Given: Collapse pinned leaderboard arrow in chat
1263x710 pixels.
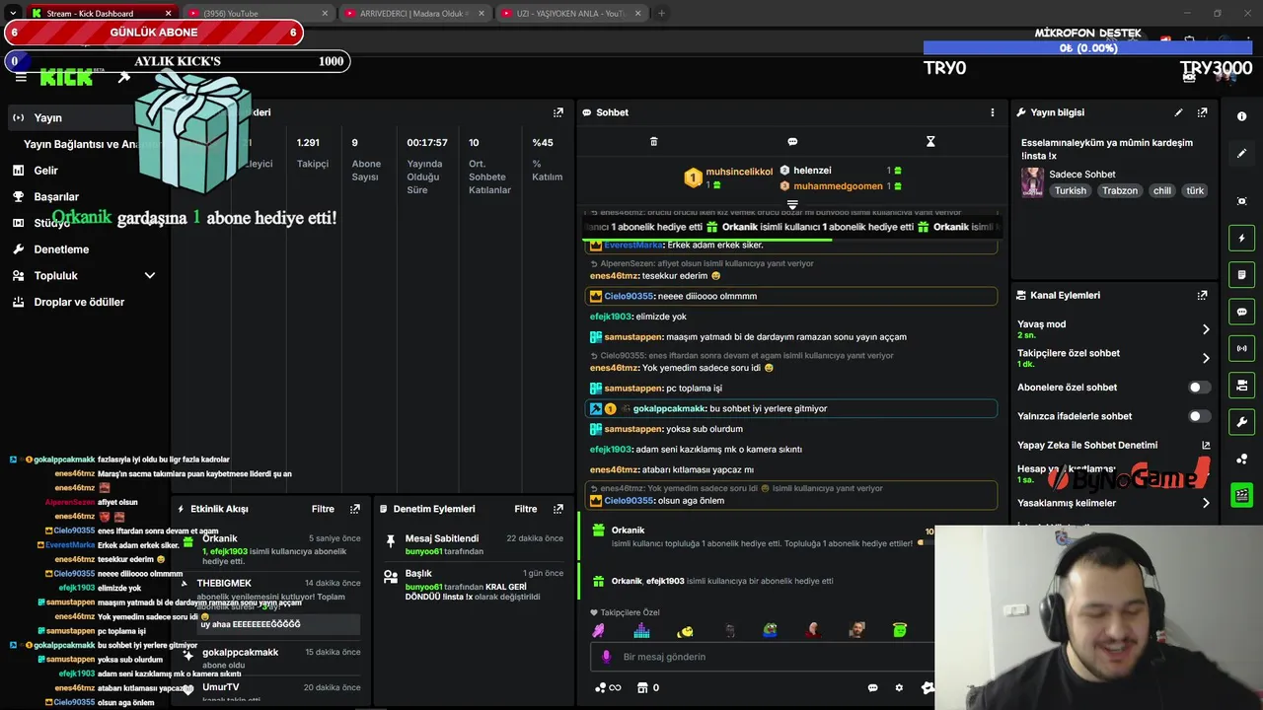Looking at the screenshot, I should click(x=792, y=204).
